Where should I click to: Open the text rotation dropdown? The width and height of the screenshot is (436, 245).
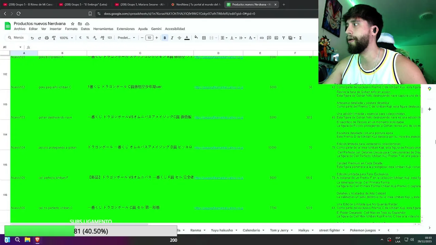[252, 38]
